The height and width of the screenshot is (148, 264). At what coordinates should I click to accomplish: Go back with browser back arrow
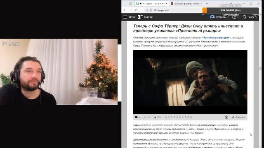click(x=125, y=10)
